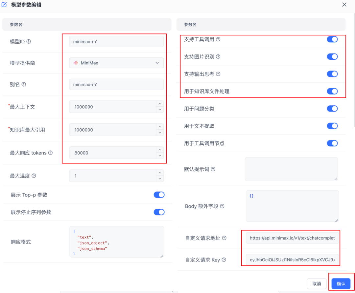
Task: Click the edit icon beside 模型参数编辑 title
Action: 4,5
